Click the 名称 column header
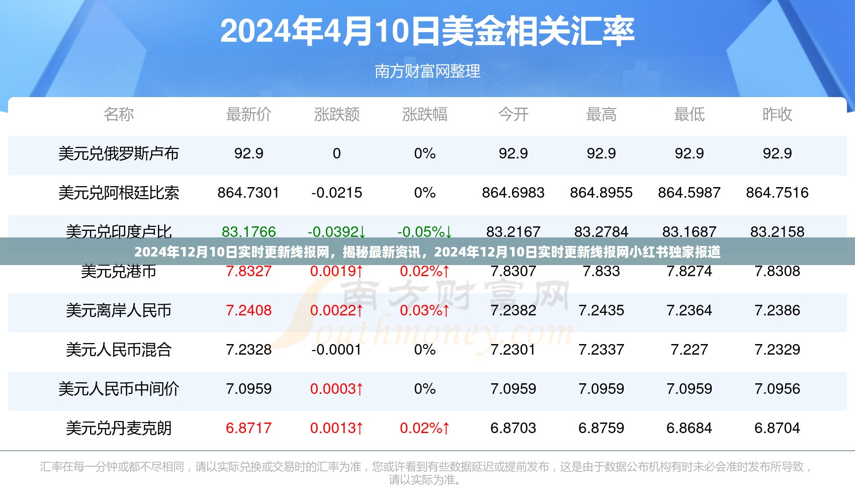 [119, 114]
